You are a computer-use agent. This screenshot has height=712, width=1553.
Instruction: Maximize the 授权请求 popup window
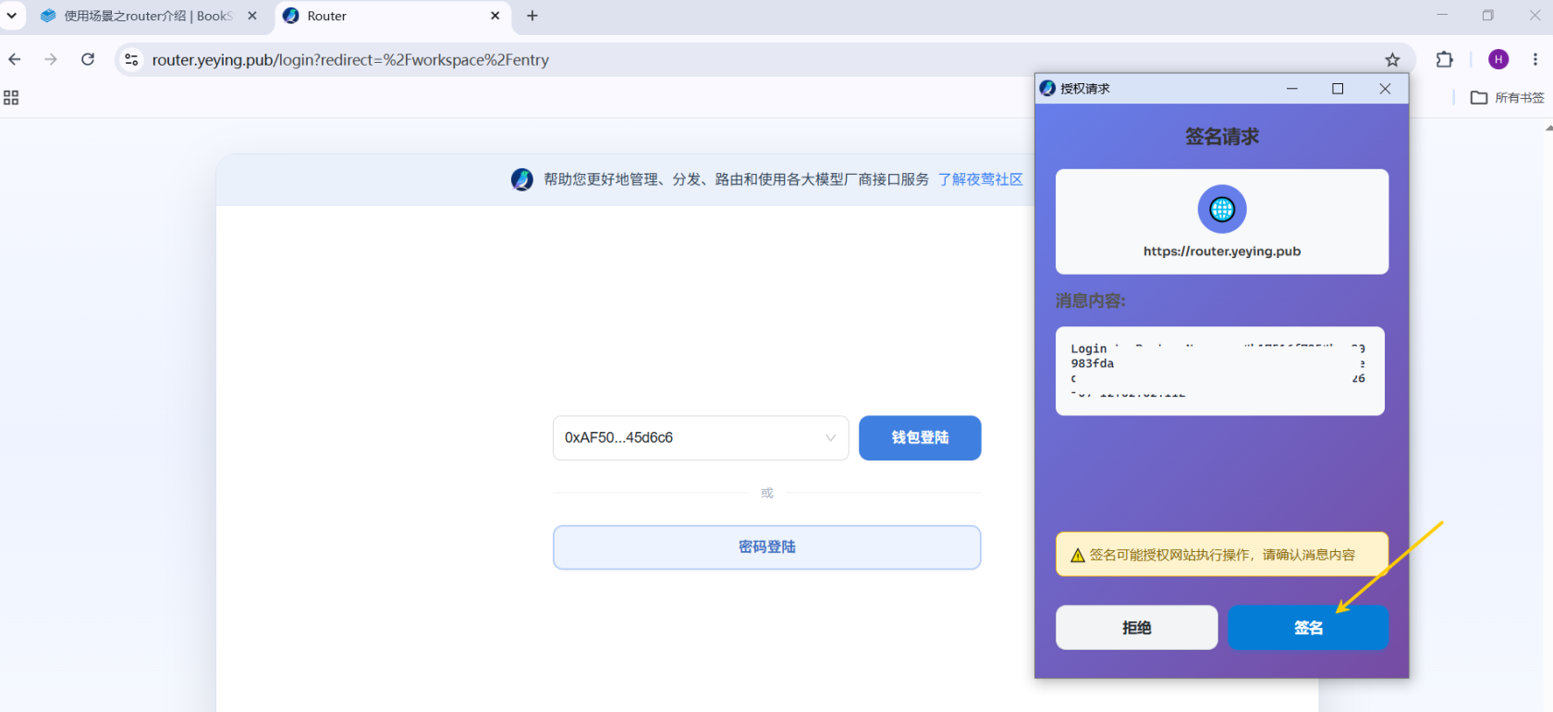[1338, 89]
